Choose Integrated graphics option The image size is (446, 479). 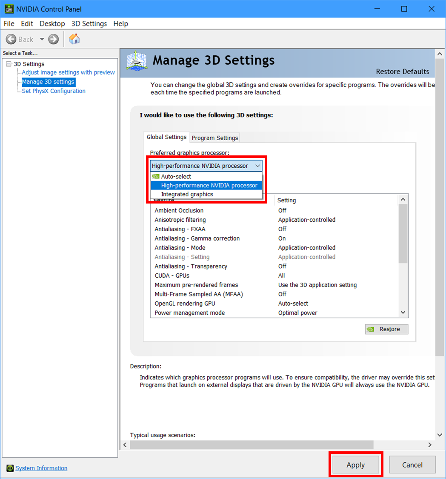coord(187,194)
